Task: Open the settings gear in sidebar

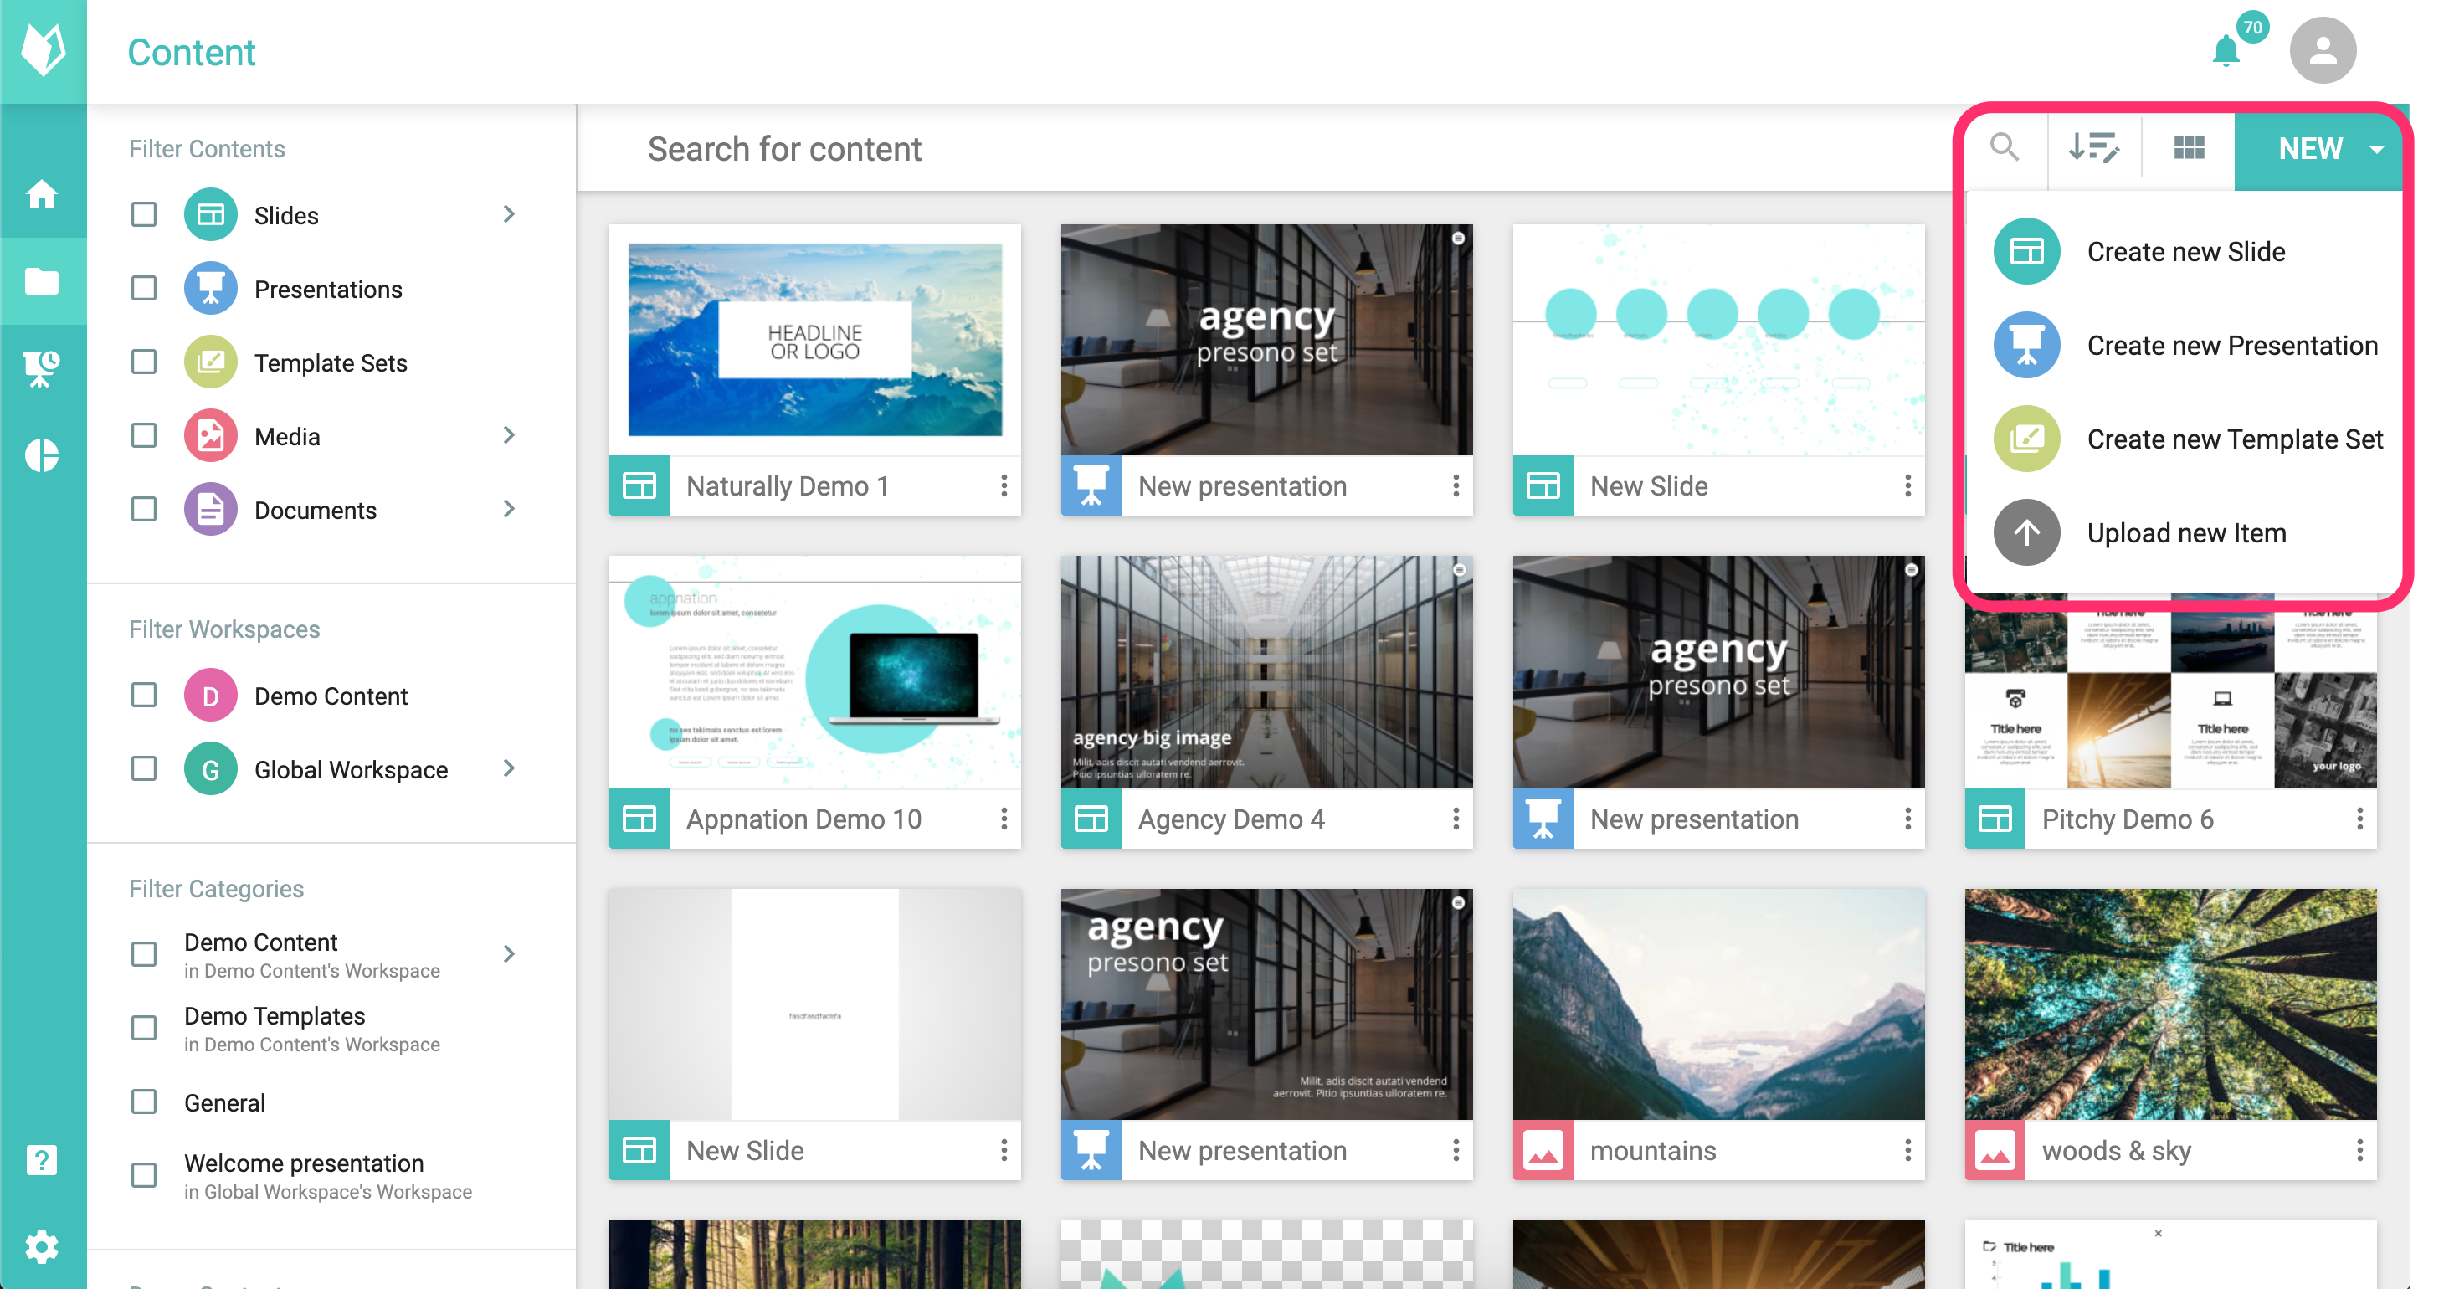Action: tap(42, 1246)
